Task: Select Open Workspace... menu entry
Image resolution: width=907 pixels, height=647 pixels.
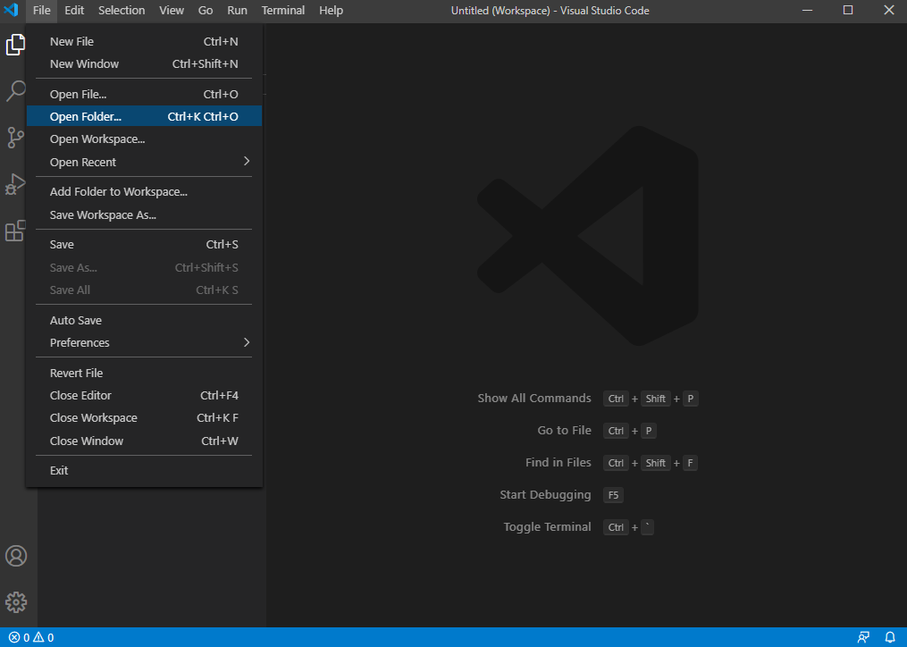Action: [144, 139]
